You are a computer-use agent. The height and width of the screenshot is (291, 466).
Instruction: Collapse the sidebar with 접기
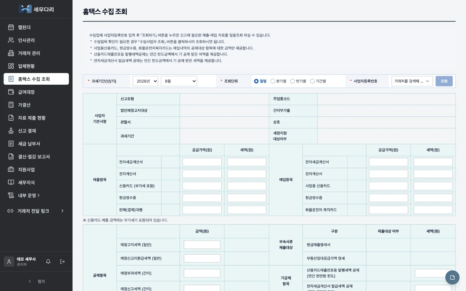click(36, 281)
